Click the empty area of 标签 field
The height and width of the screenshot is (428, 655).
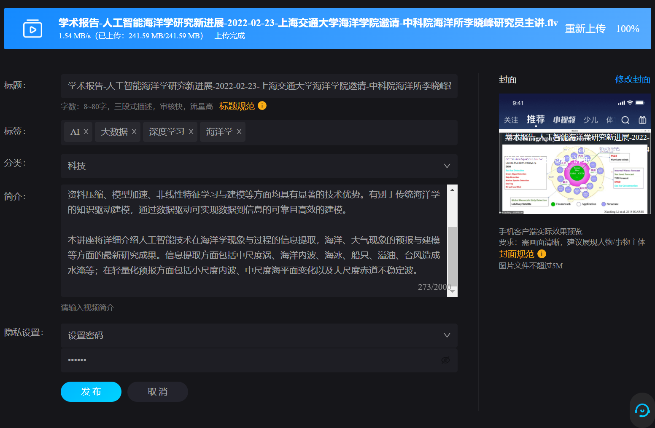click(x=351, y=132)
